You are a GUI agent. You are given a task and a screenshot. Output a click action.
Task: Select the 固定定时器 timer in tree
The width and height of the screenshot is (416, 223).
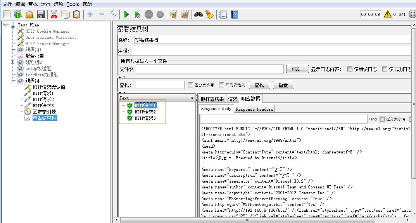coord(44,112)
